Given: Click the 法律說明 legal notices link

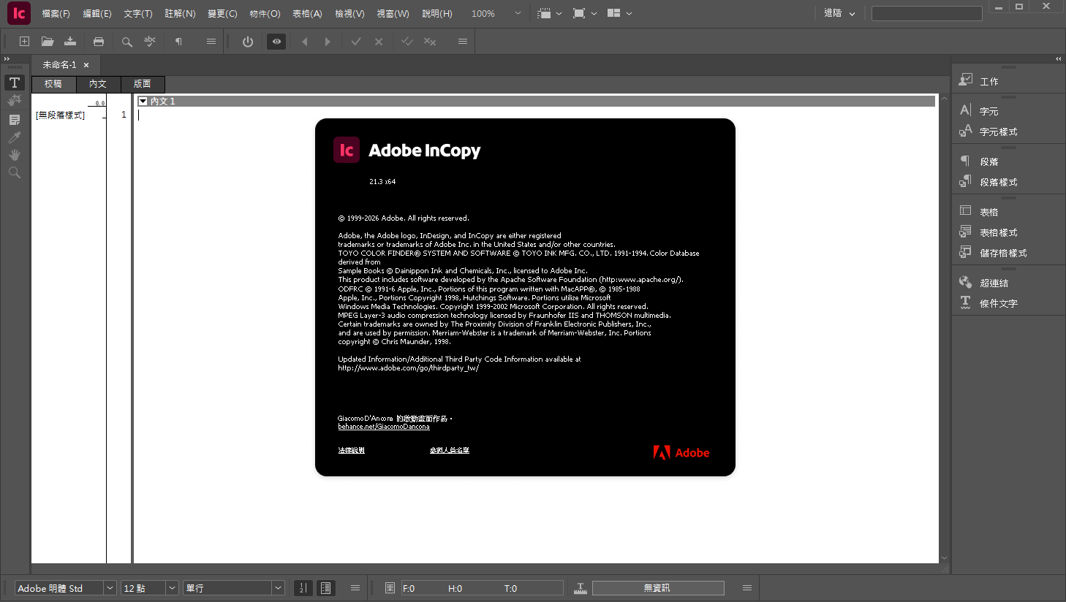Looking at the screenshot, I should (351, 450).
